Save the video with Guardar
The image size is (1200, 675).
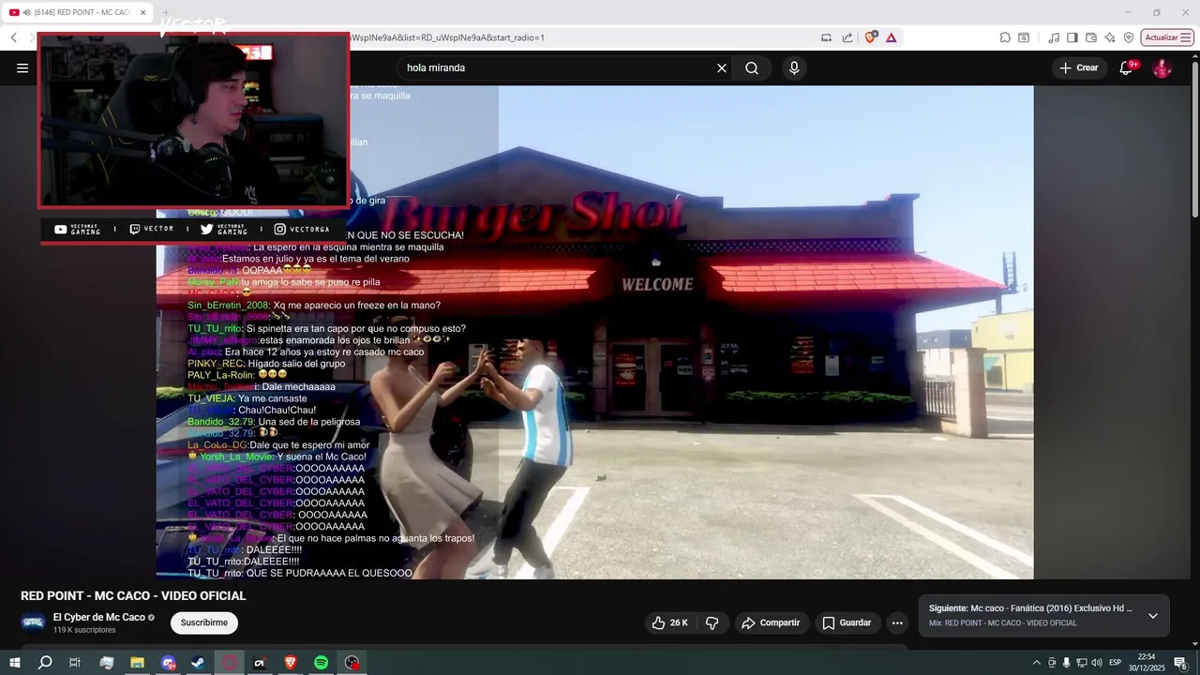(847, 622)
